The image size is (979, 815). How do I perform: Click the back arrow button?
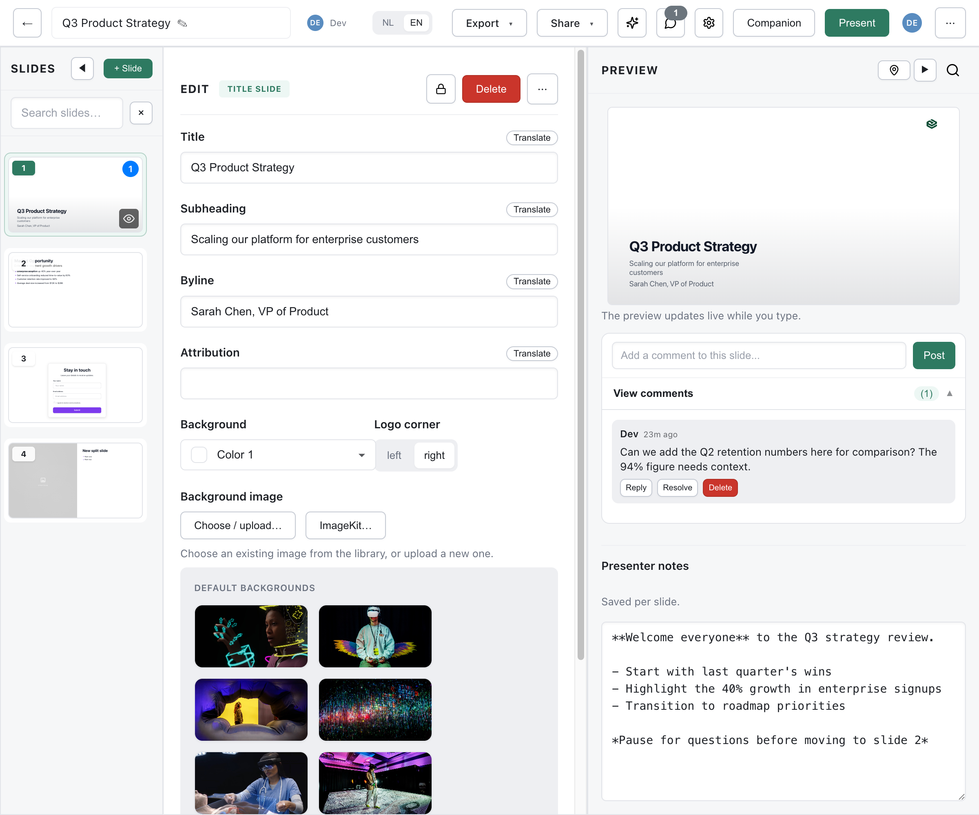click(x=27, y=23)
